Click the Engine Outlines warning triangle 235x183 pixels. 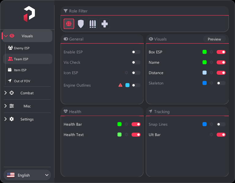[120, 85]
